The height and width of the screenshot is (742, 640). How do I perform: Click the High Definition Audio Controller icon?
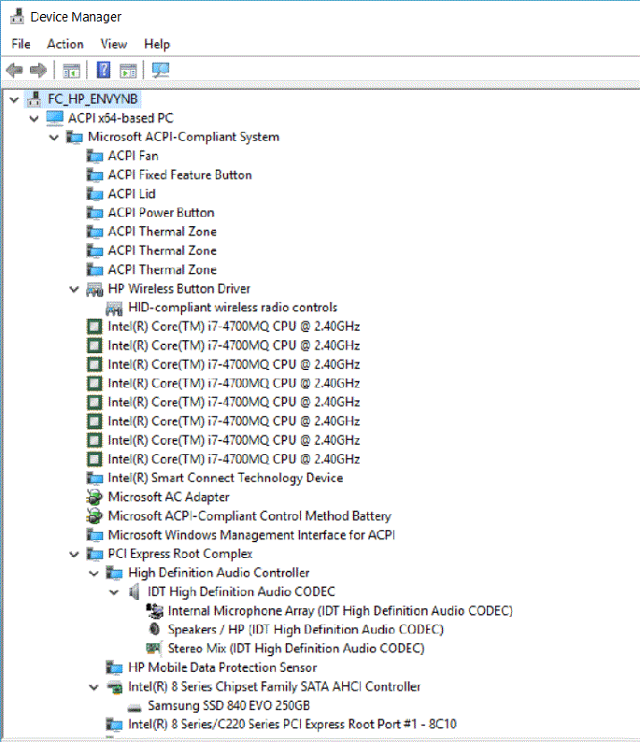(x=115, y=573)
